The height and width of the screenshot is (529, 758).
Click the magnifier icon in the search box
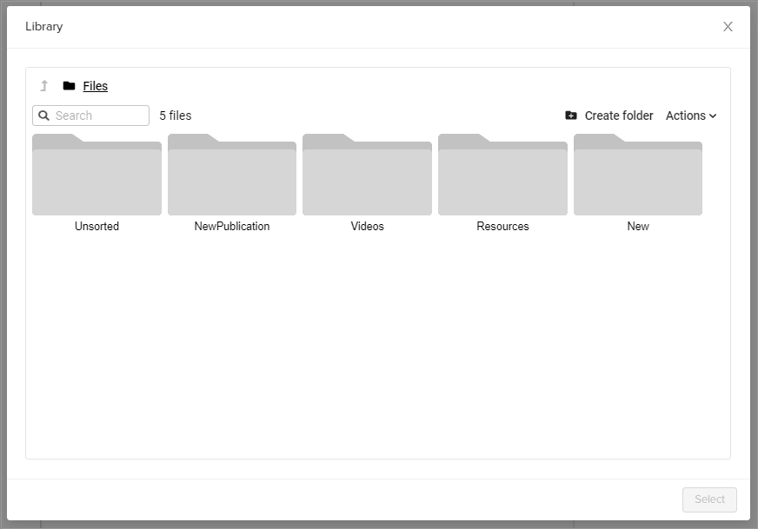[x=44, y=116]
